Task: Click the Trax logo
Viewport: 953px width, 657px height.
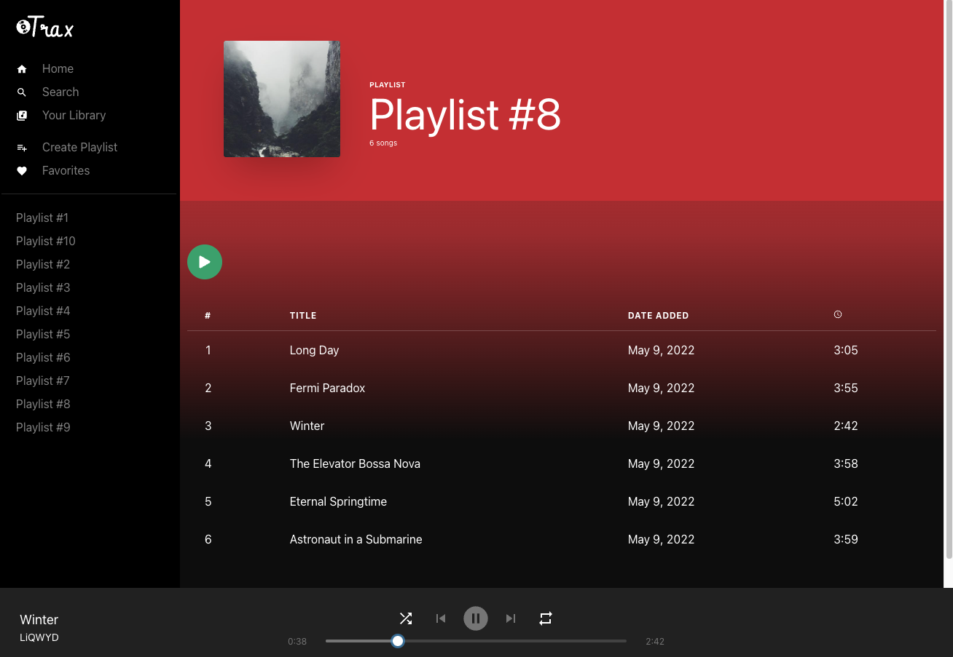Action: click(44, 26)
